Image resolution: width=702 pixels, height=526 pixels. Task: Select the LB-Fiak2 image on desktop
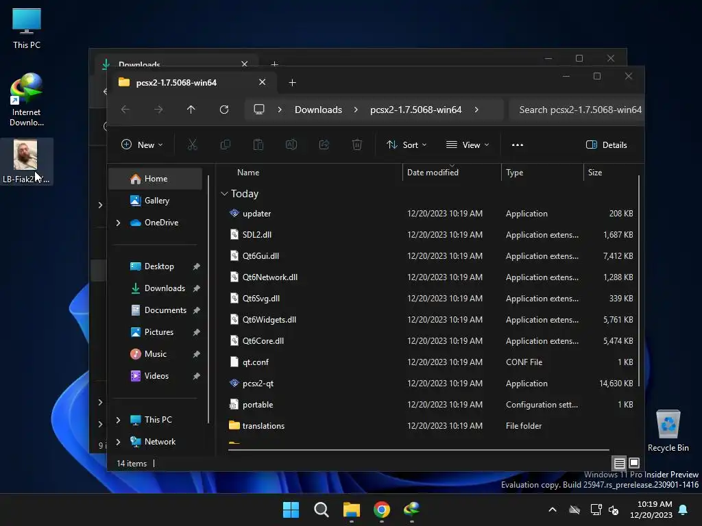point(27,162)
